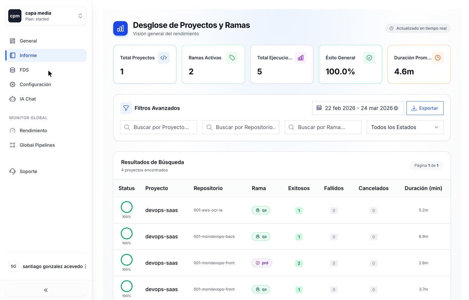Click the prd branch badge in the table
469x300 pixels.
click(x=262, y=263)
